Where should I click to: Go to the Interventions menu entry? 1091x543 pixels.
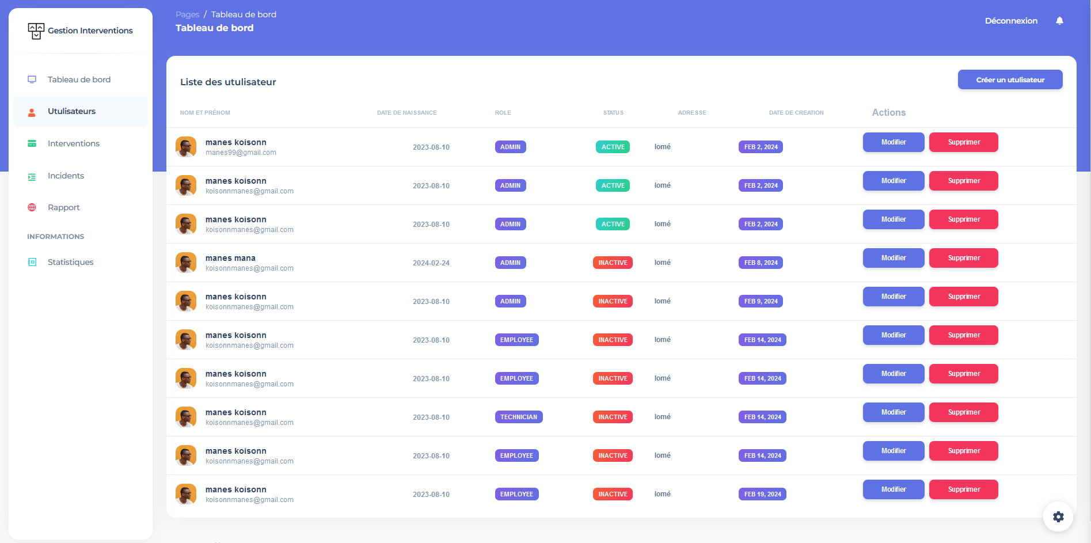tap(73, 143)
